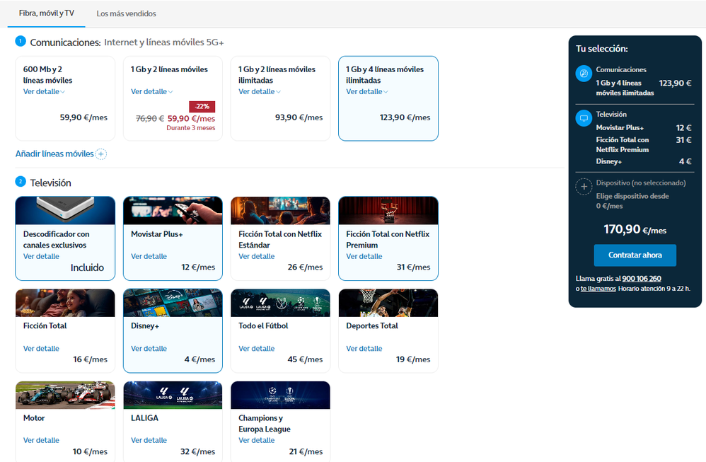The width and height of the screenshot is (706, 462).
Task: Click the step 2 Televisión number badge
Action: pyautogui.click(x=21, y=182)
